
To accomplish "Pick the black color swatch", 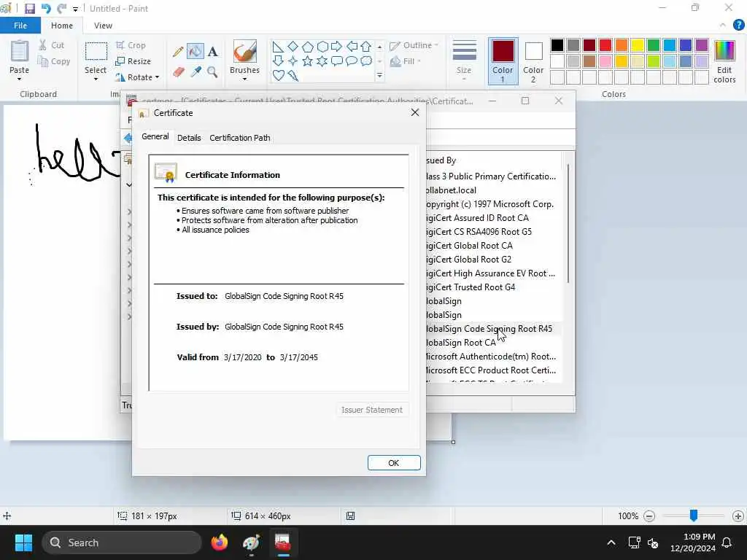I will point(557,45).
